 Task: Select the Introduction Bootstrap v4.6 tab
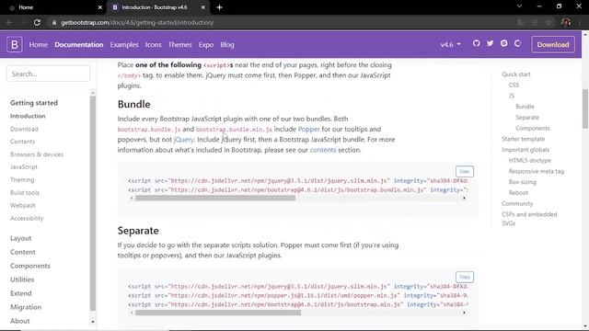click(x=157, y=7)
